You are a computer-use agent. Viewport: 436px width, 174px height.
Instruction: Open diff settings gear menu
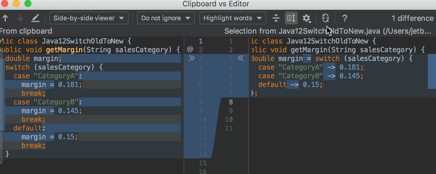(306, 18)
